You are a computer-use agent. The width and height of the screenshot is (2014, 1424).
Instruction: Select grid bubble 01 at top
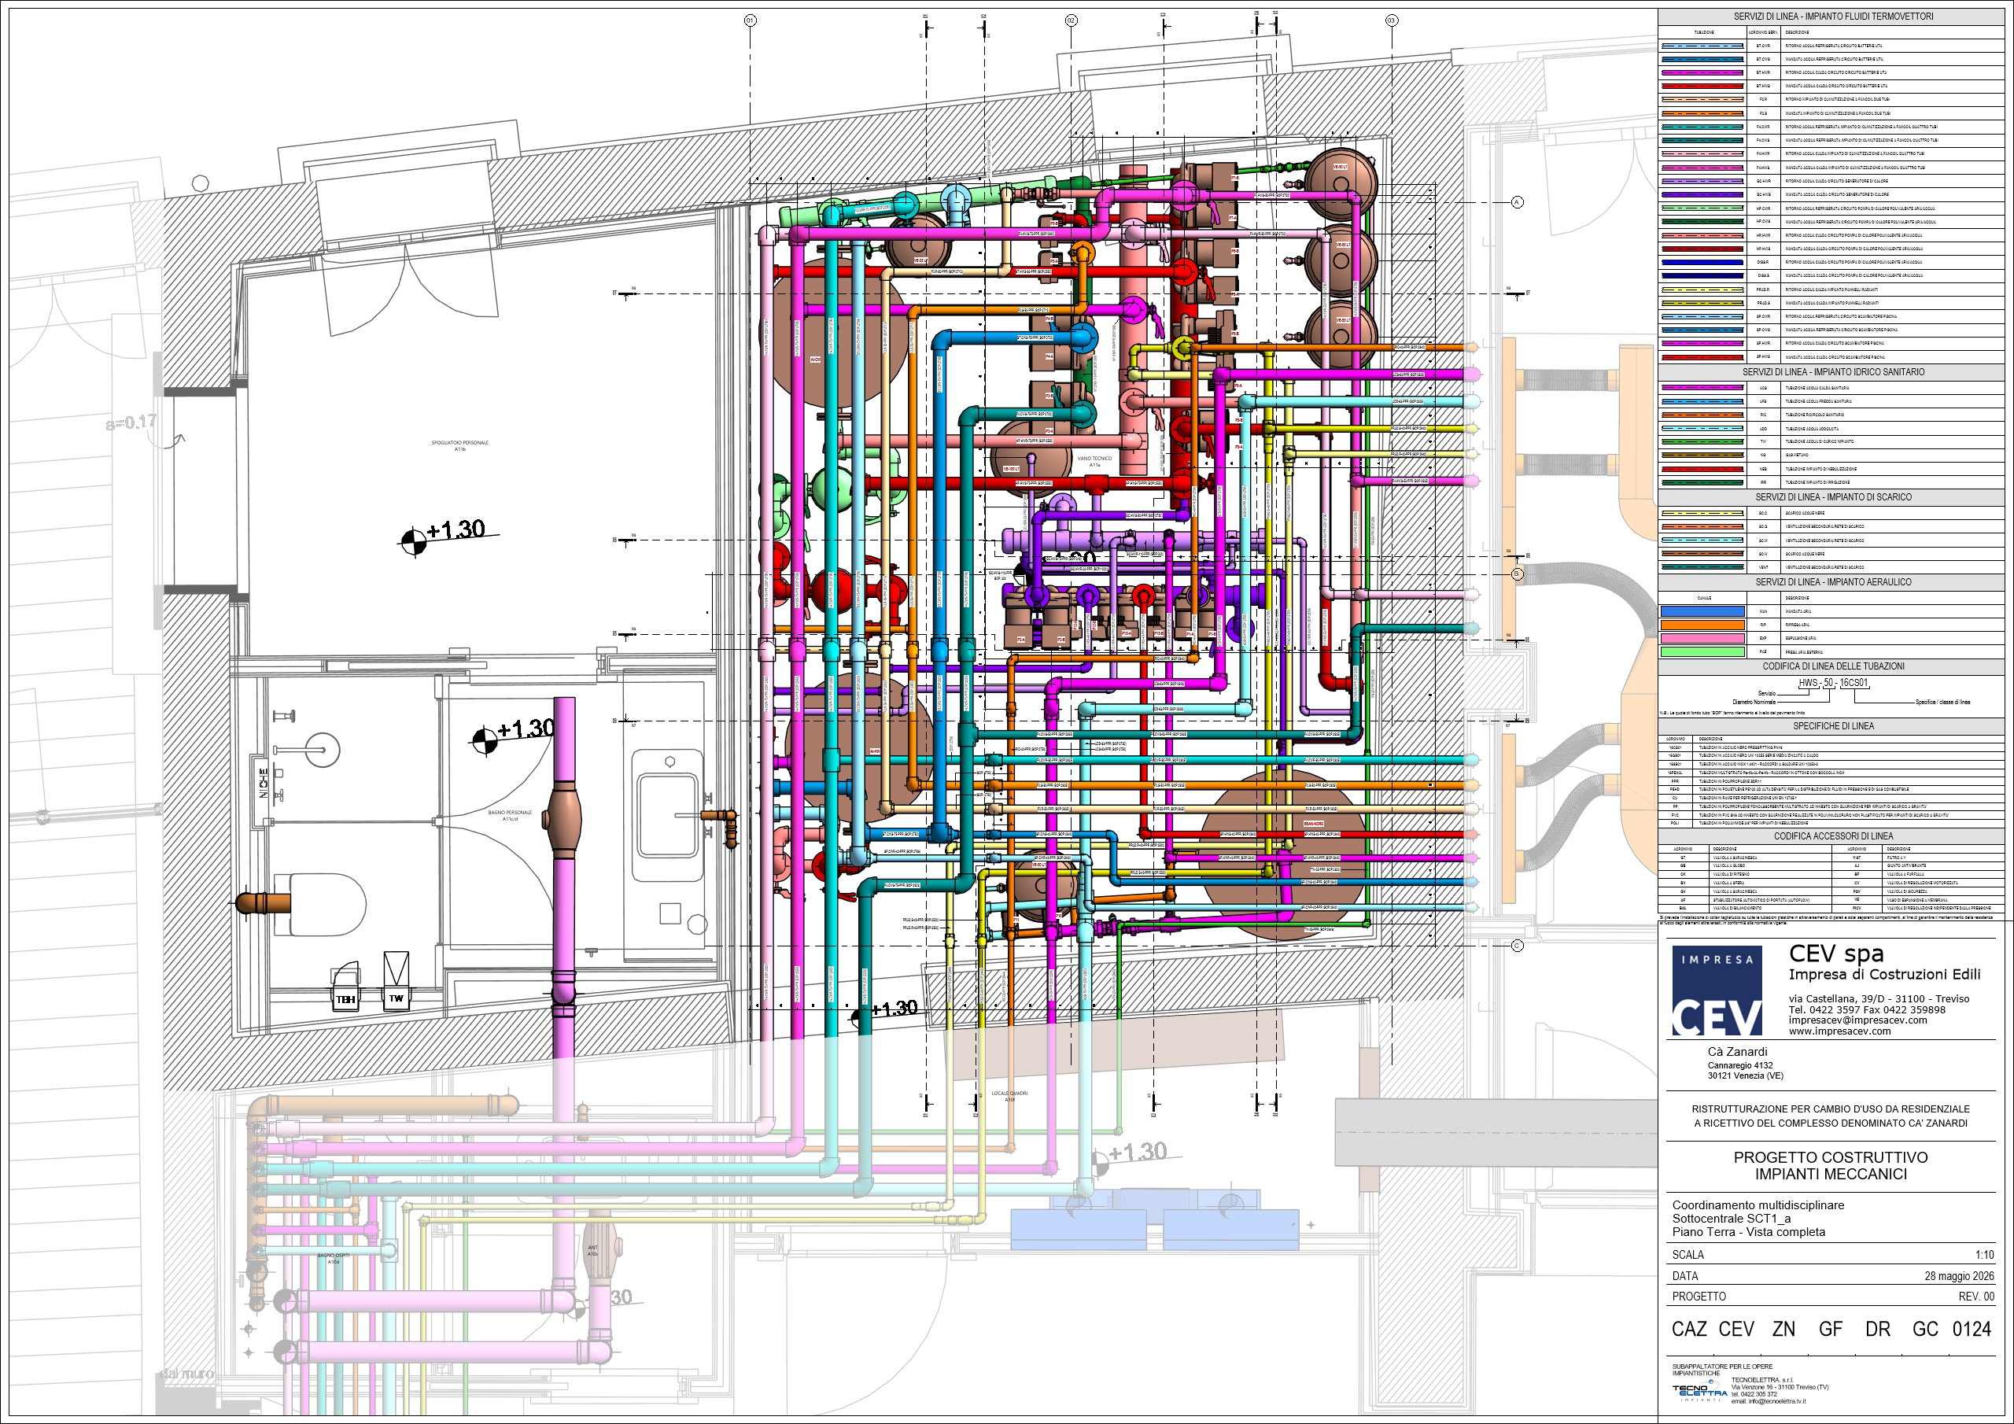pyautogui.click(x=750, y=20)
